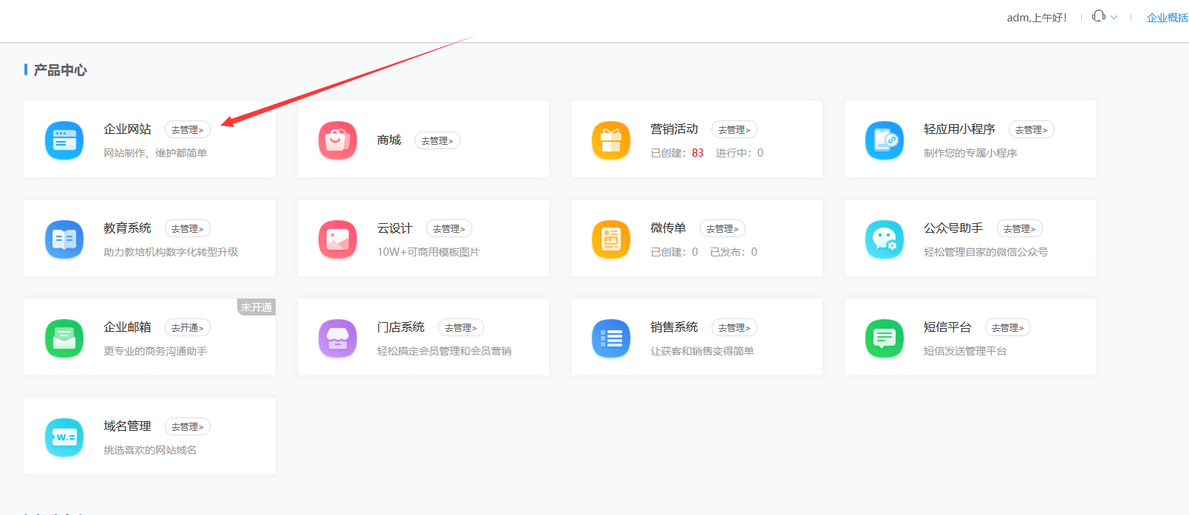Click 已发布: 0 in 微传单 card
The height and width of the screenshot is (515, 1189).
click(x=733, y=252)
